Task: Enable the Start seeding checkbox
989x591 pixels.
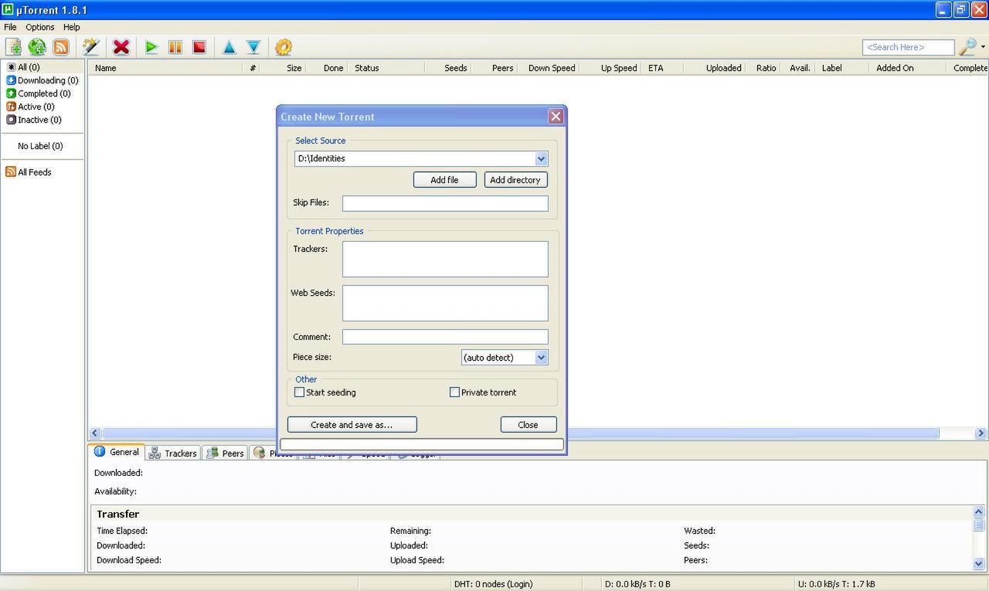Action: pos(300,392)
